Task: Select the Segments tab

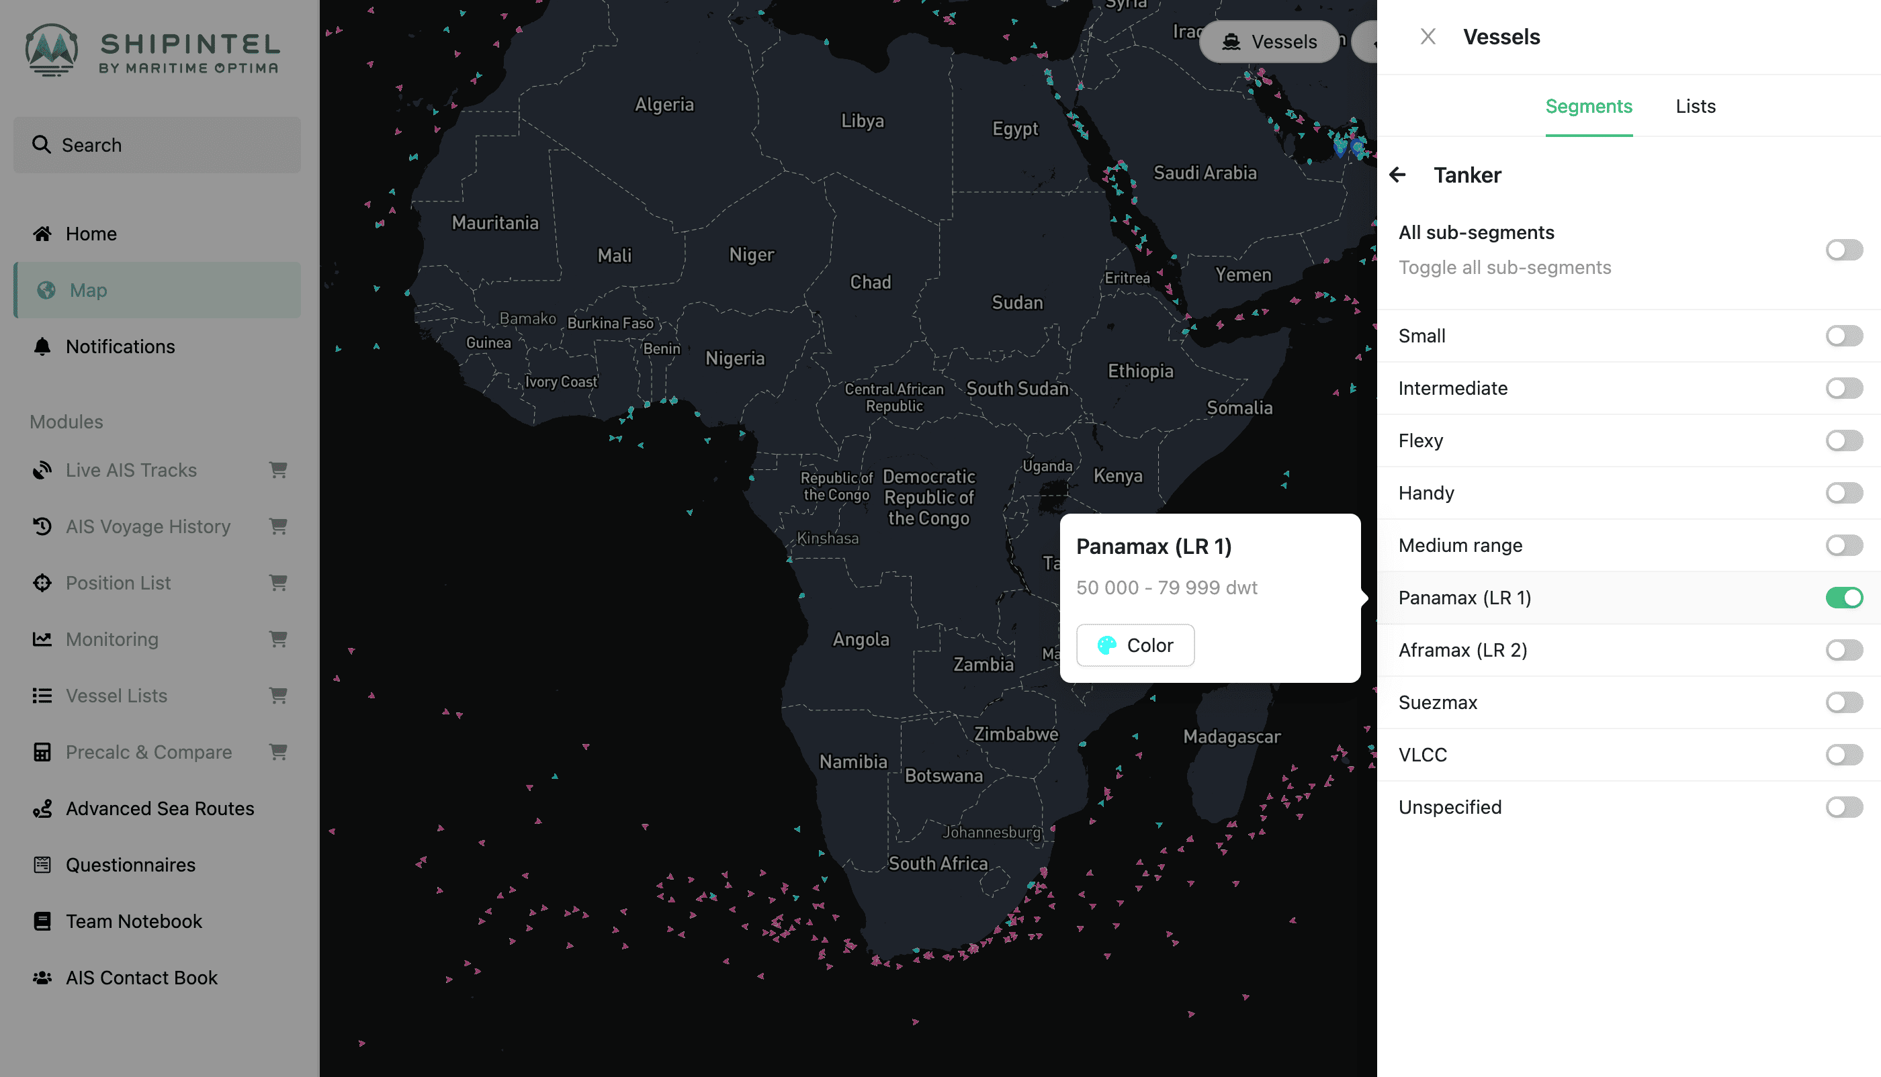Action: 1588,107
